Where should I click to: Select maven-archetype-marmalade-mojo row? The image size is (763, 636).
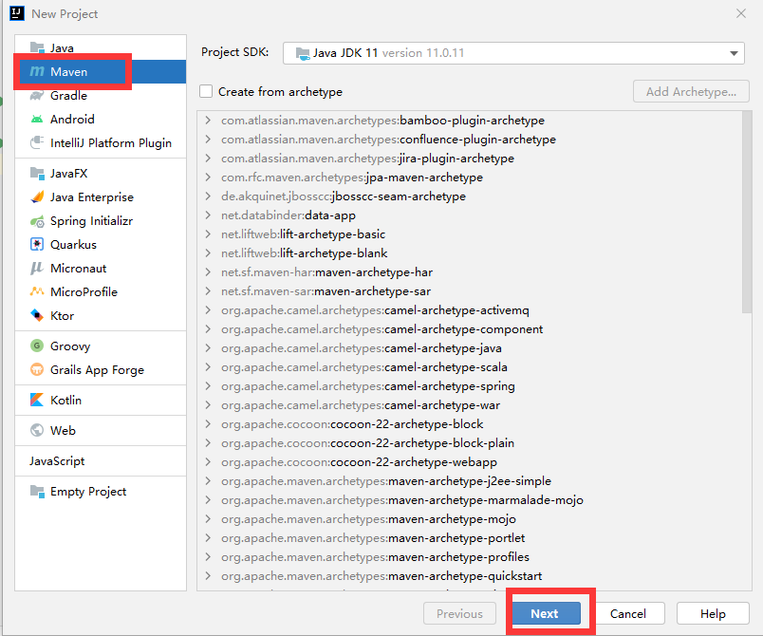(x=470, y=499)
